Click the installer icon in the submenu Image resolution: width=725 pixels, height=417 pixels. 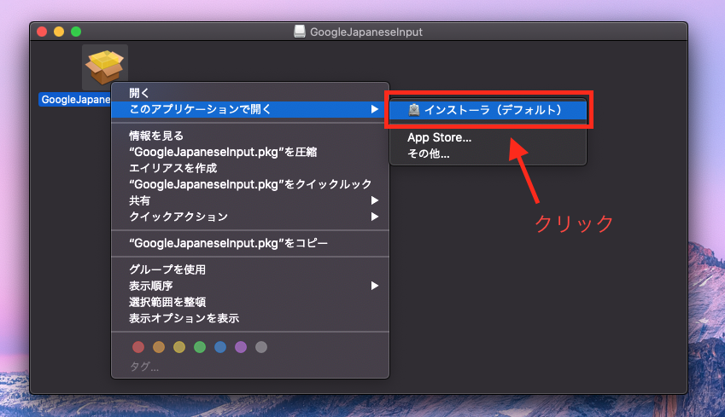click(414, 110)
